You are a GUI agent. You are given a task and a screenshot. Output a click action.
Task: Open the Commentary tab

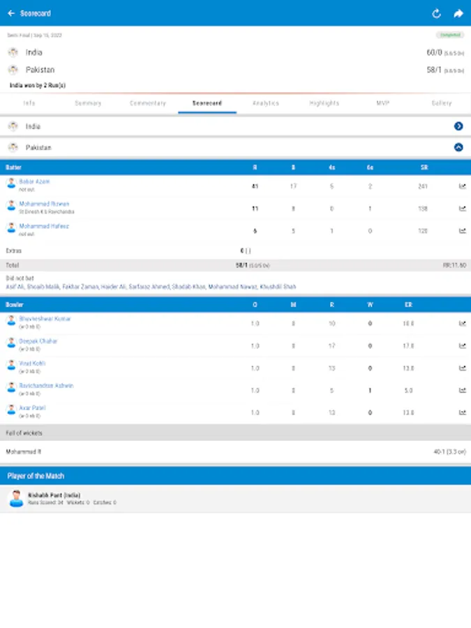point(148,103)
